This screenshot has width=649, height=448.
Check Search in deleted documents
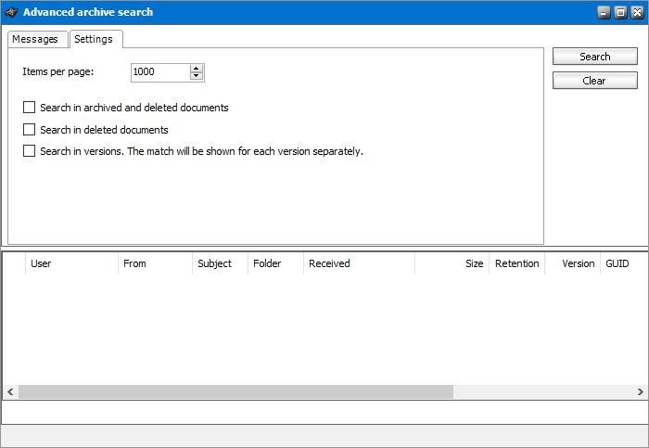pos(29,130)
